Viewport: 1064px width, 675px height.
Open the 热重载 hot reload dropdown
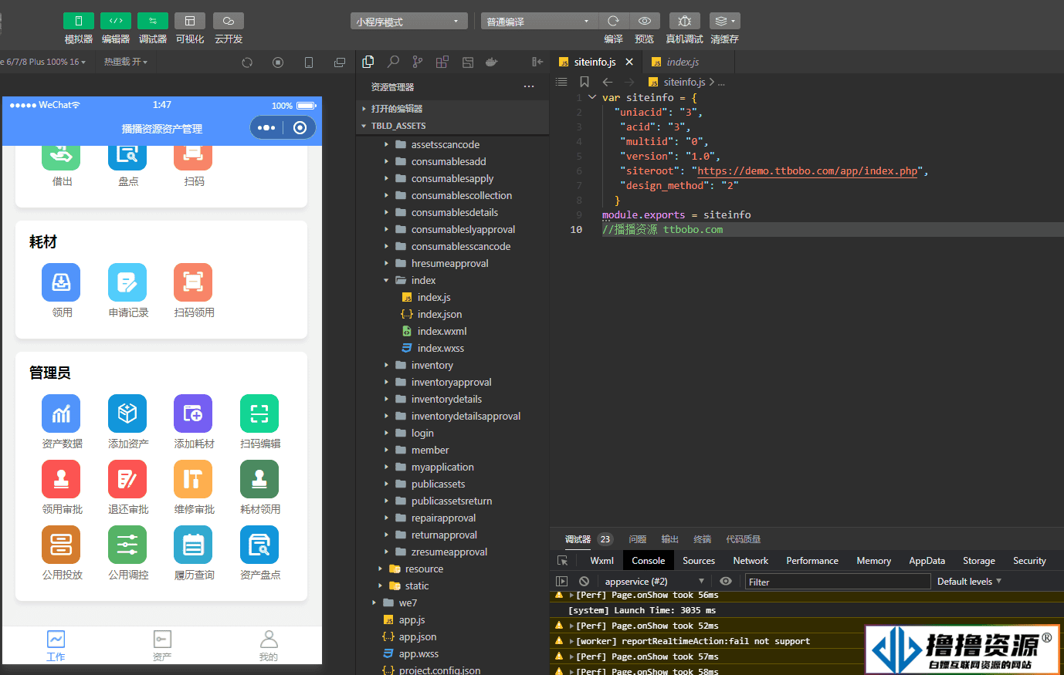(x=126, y=62)
